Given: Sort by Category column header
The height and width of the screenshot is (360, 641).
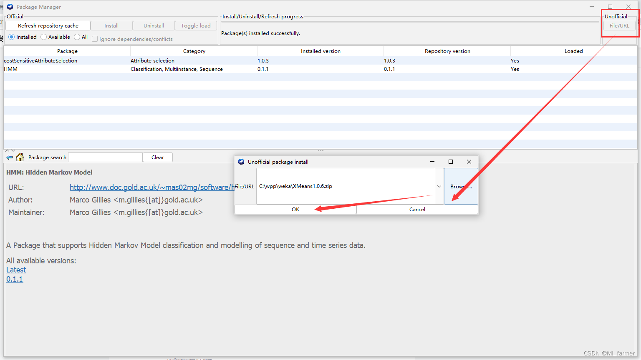Looking at the screenshot, I should (194, 51).
